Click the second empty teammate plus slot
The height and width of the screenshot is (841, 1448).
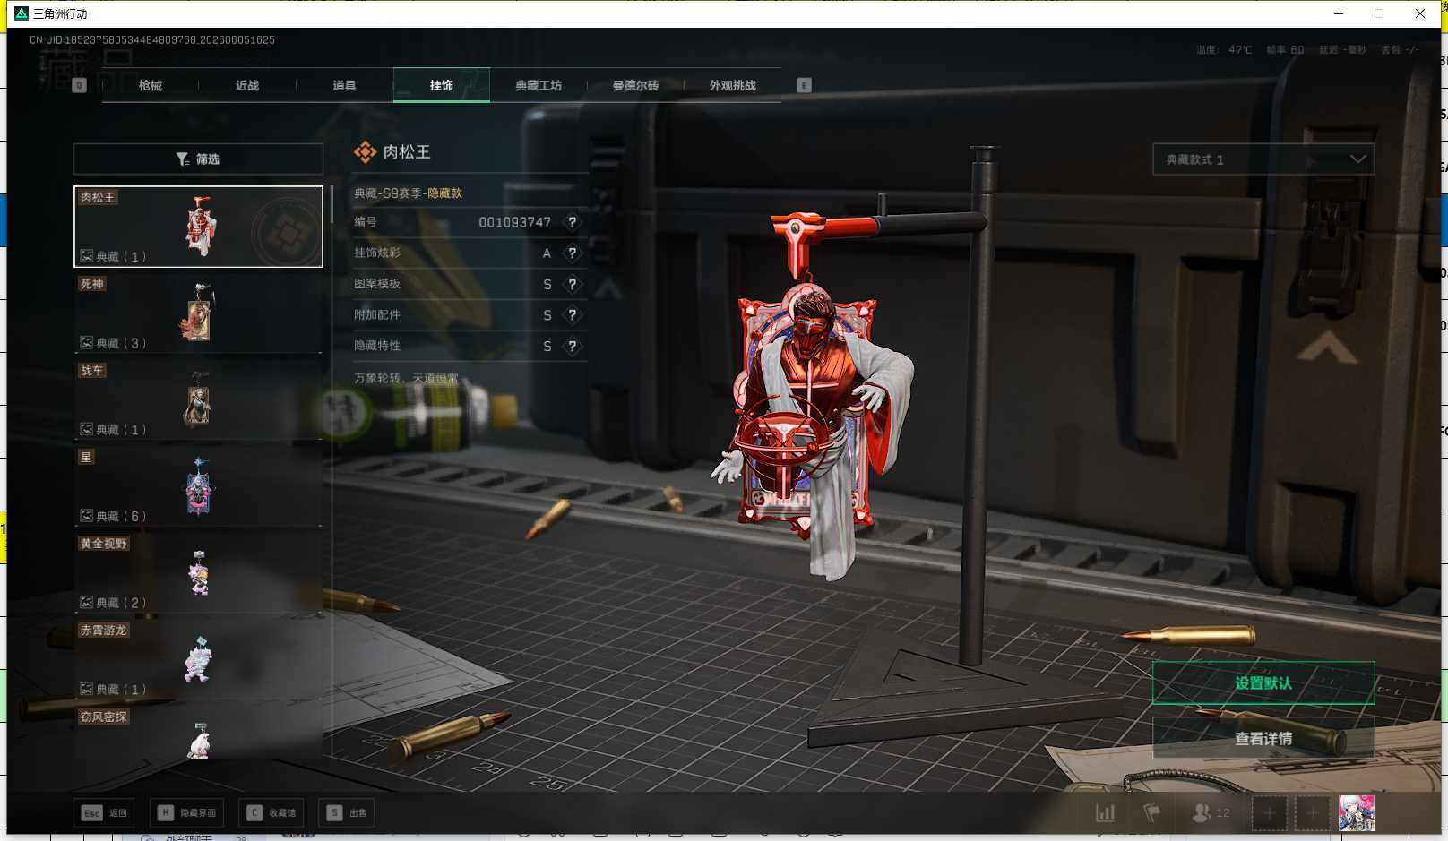click(x=1312, y=813)
